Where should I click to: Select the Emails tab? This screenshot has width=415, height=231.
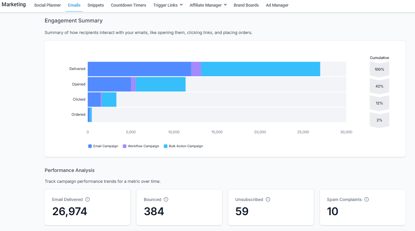coord(74,5)
